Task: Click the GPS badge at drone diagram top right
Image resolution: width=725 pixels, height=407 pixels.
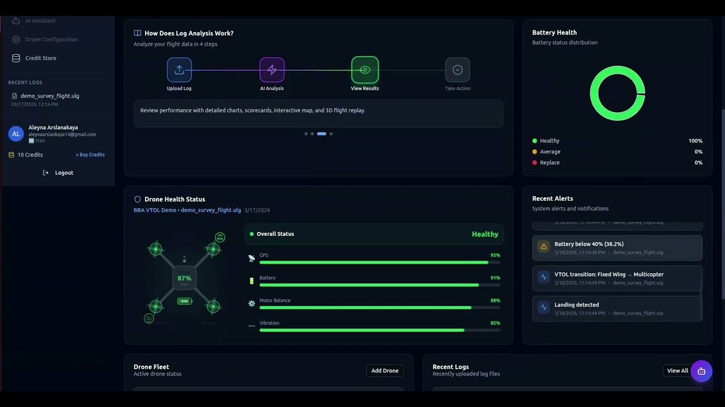Action: pos(220,237)
